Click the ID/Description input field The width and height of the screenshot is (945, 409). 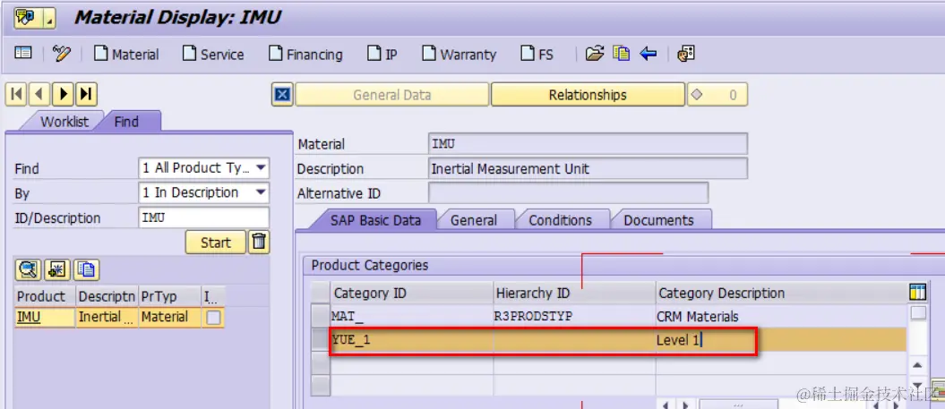[x=203, y=217]
